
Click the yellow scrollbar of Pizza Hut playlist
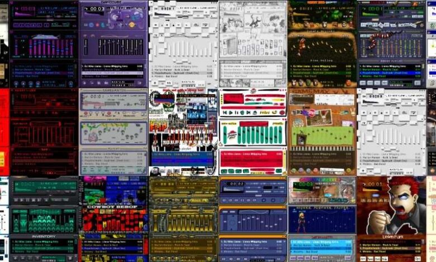click(x=285, y=159)
